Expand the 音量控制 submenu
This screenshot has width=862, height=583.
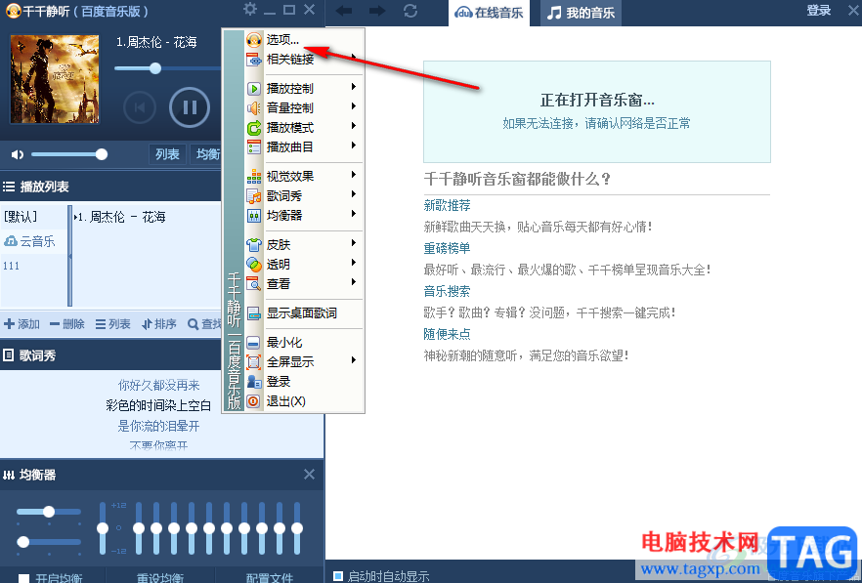coord(354,106)
